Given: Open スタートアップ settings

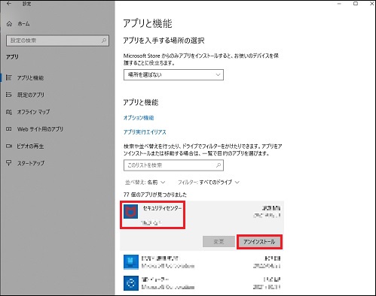Looking at the screenshot, I should (31, 163).
